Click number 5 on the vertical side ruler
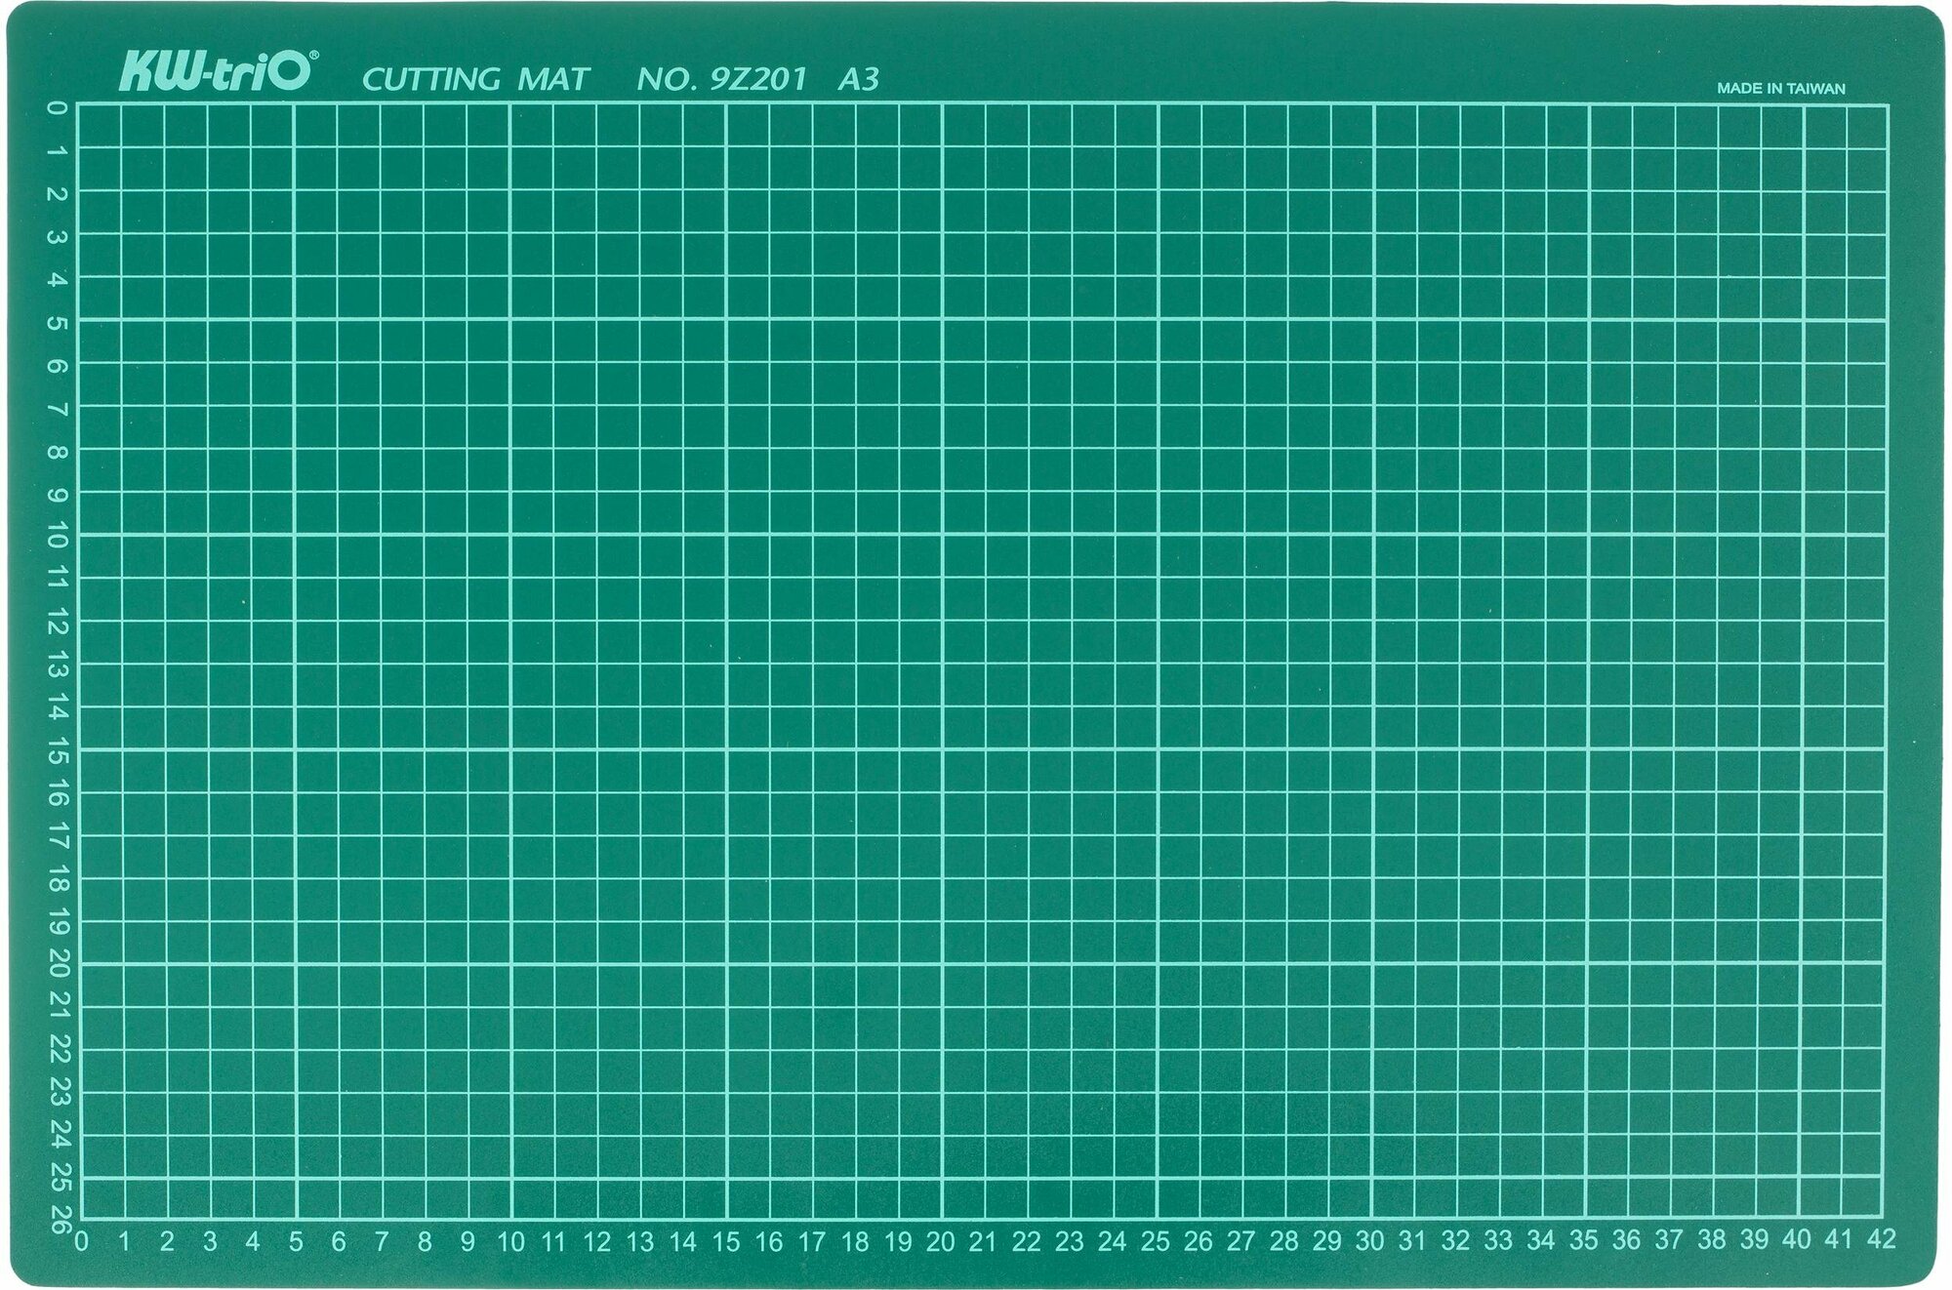The height and width of the screenshot is (1290, 1952). (58, 321)
